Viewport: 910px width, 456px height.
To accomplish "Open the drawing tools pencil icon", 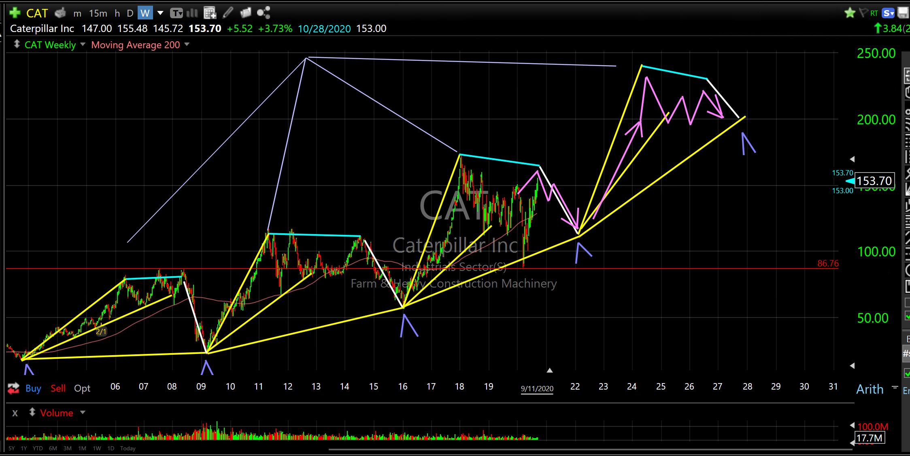I will 228,13.
